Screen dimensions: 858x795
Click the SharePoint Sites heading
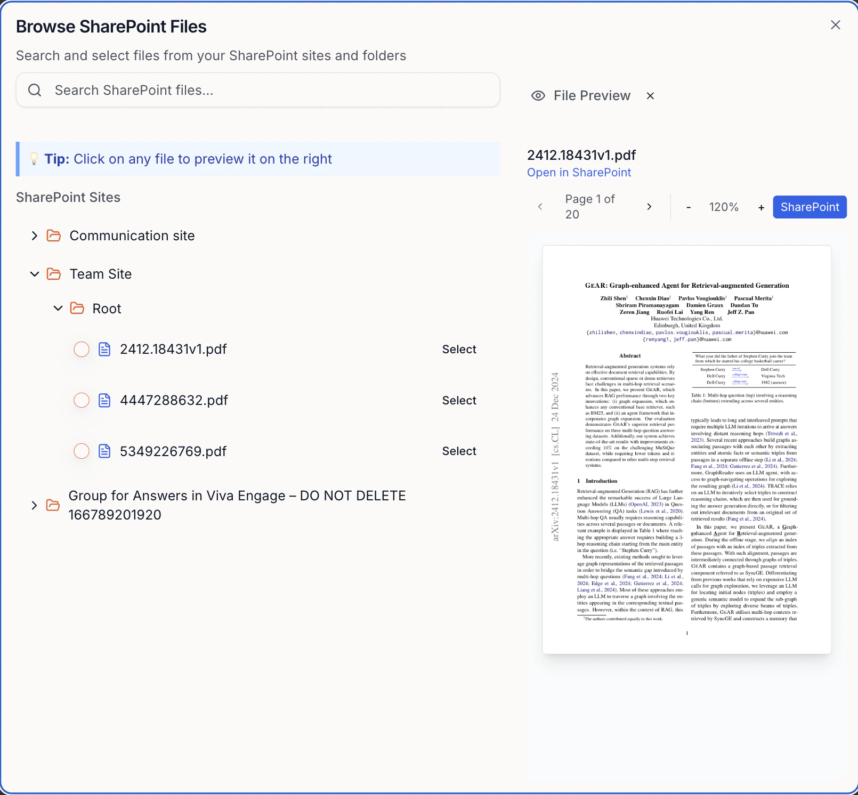tap(68, 198)
